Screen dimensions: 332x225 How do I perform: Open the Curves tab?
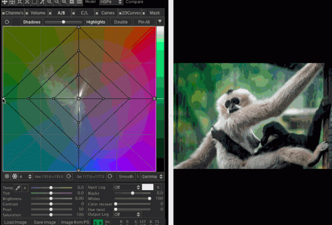(x=108, y=13)
